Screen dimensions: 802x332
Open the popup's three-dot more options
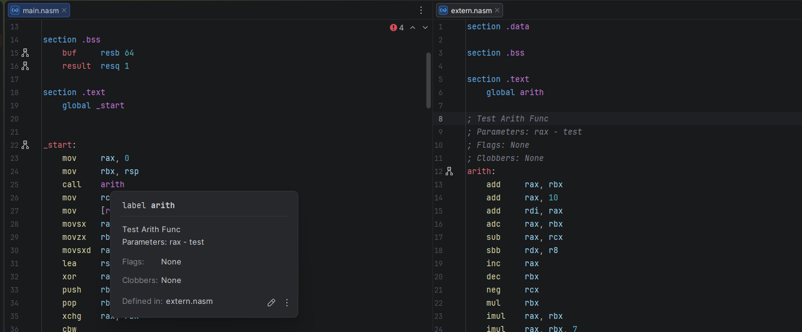point(287,303)
